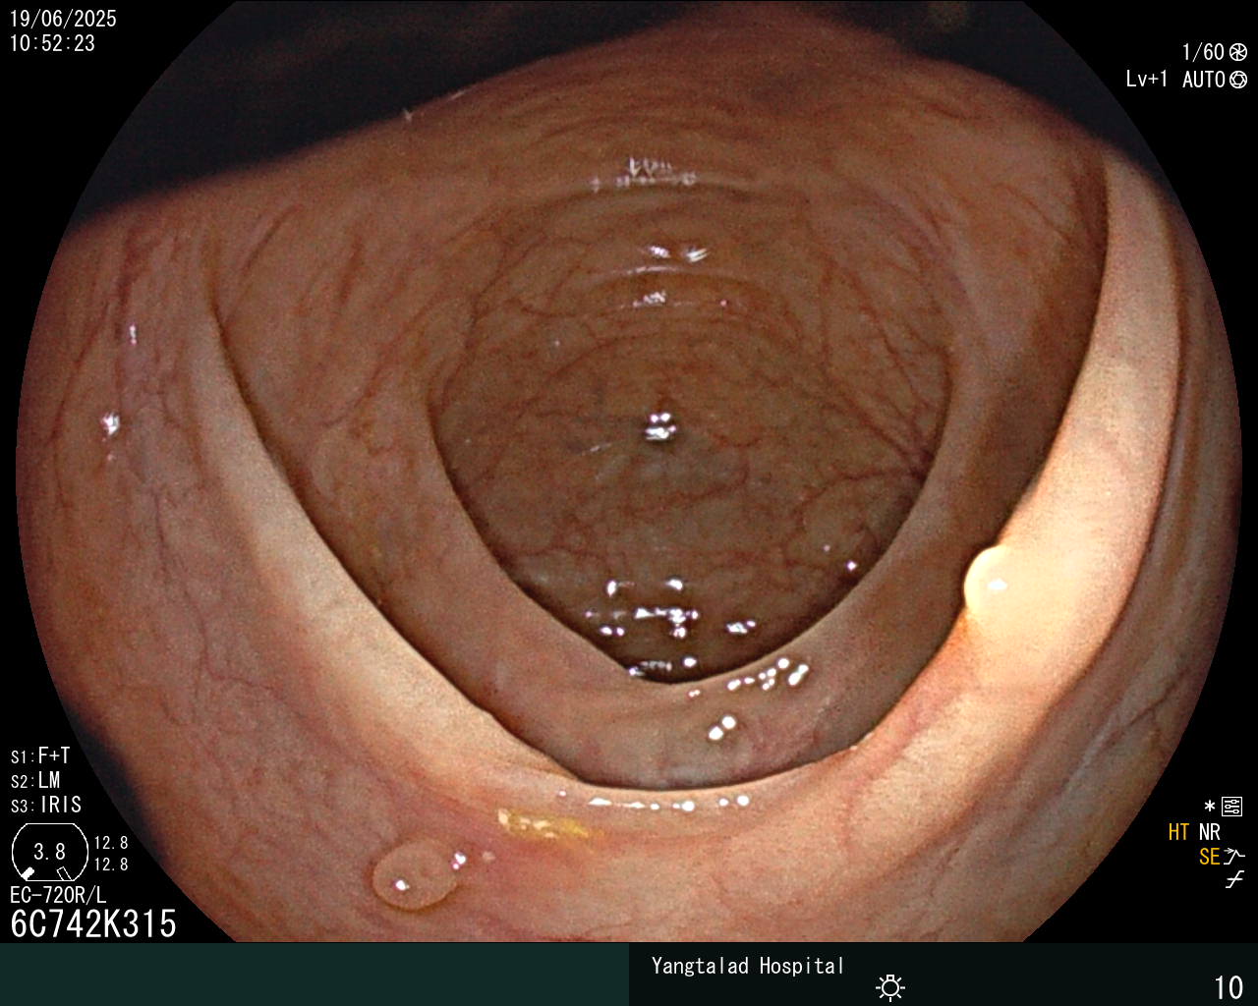Image resolution: width=1258 pixels, height=1006 pixels.
Task: Click the structure enhancement icon beside SE
Action: click(1234, 857)
